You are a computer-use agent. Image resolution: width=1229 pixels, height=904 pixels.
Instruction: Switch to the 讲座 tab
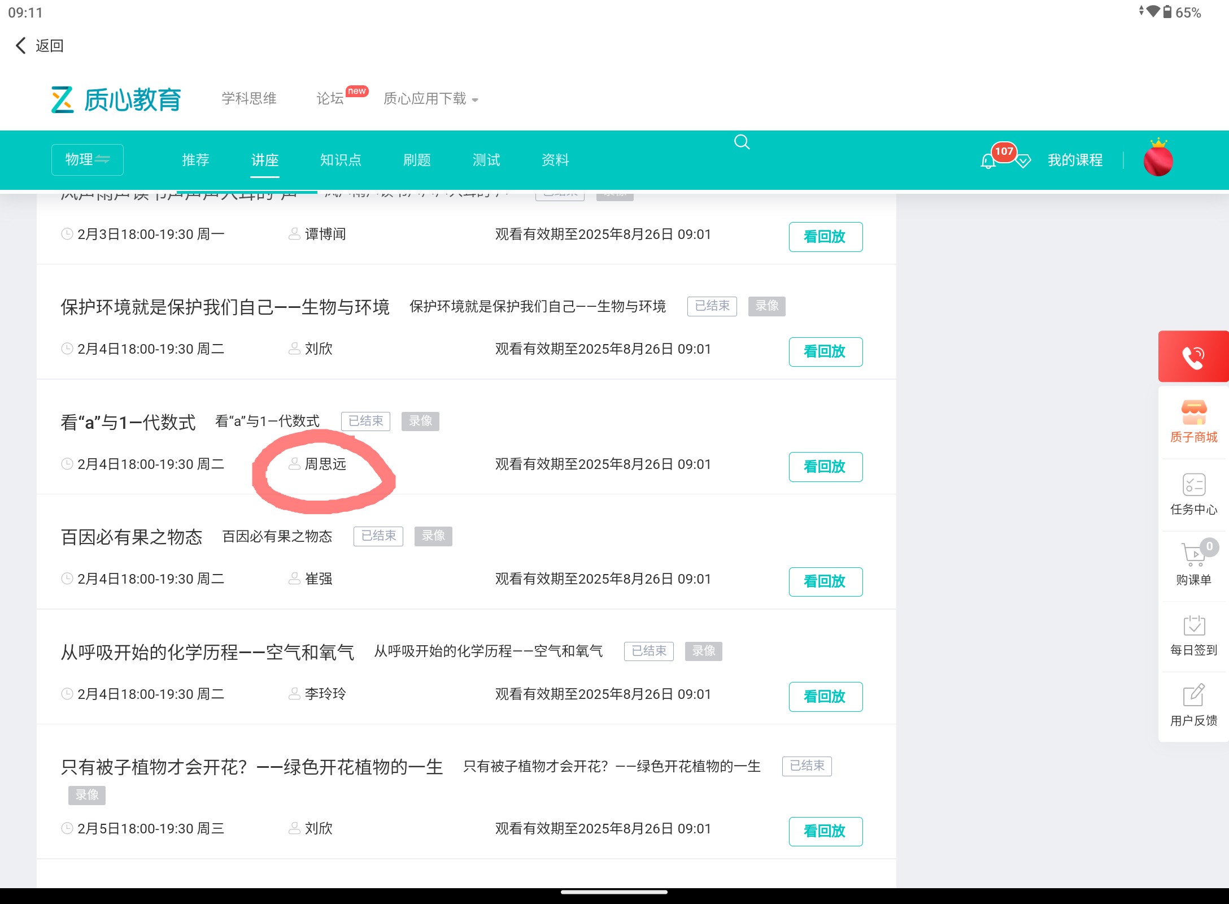[265, 160]
